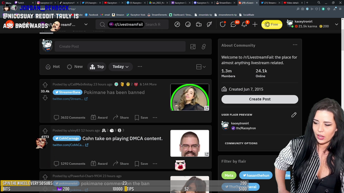Viewport: 344px width, 193px height.
Task: View 1292 Comments on Cohn post
Action: tap(69, 164)
